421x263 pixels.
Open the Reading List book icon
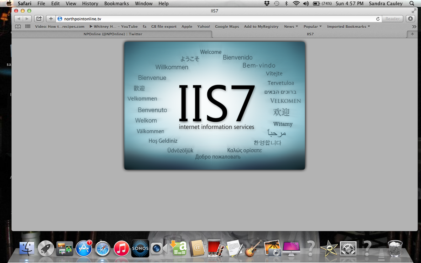[18, 27]
